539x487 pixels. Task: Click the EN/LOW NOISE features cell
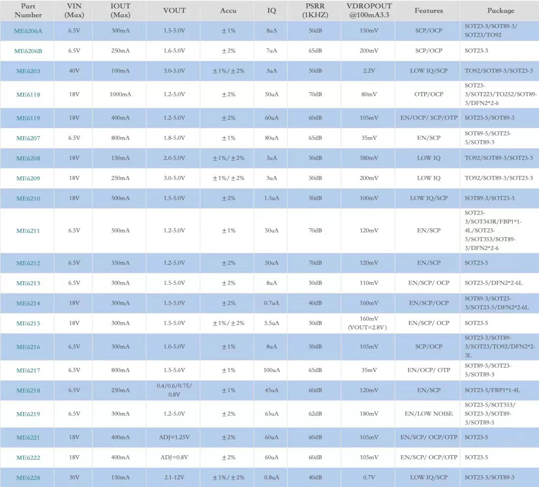coord(428,414)
